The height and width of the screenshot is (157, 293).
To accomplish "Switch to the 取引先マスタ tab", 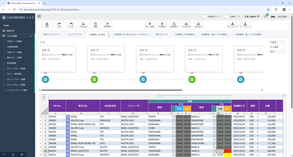I will (x=161, y=35).
